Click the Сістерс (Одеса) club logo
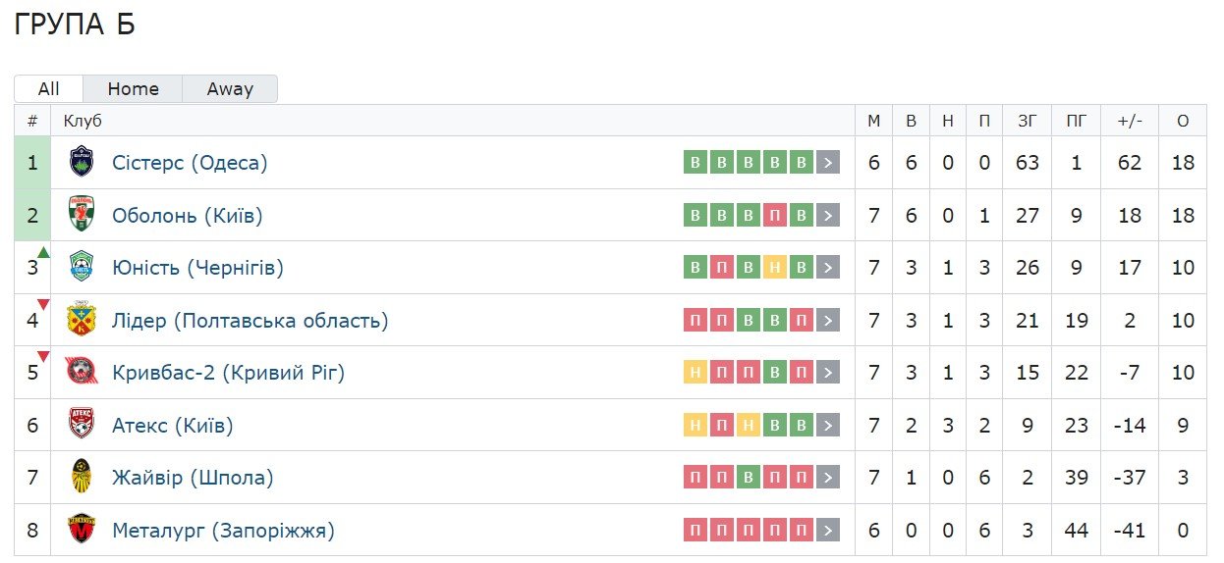 pos(82,162)
